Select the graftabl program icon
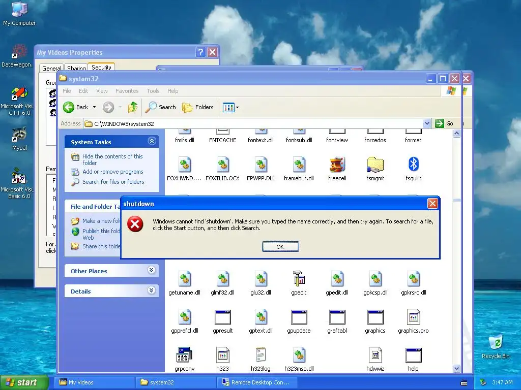The image size is (521, 390). point(337,317)
